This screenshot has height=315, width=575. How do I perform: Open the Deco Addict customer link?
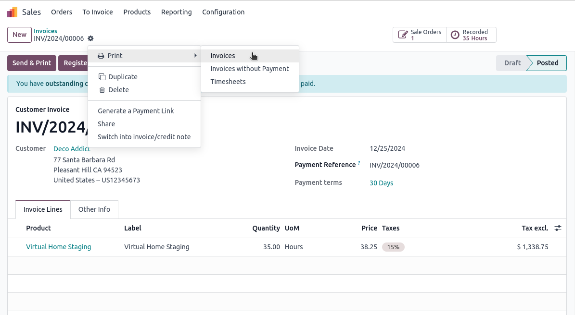pyautogui.click(x=72, y=149)
